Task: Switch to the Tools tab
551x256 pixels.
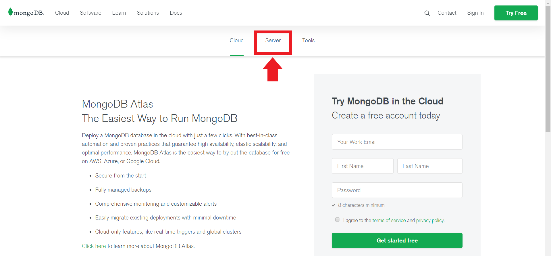Action: pyautogui.click(x=308, y=40)
